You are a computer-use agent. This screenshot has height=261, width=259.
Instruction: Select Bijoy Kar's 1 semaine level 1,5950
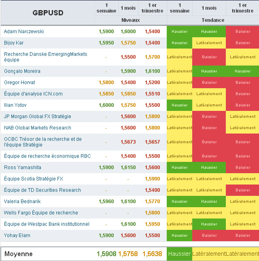coord(106,43)
